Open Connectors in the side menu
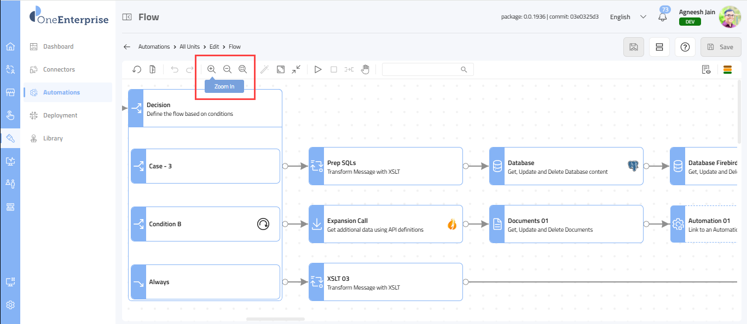This screenshot has width=747, height=324. point(59,69)
